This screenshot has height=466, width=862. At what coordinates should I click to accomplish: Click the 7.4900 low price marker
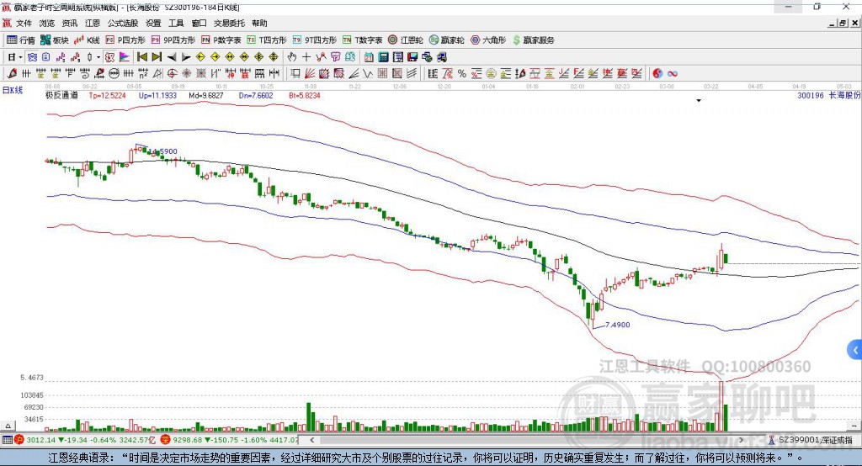[617, 325]
